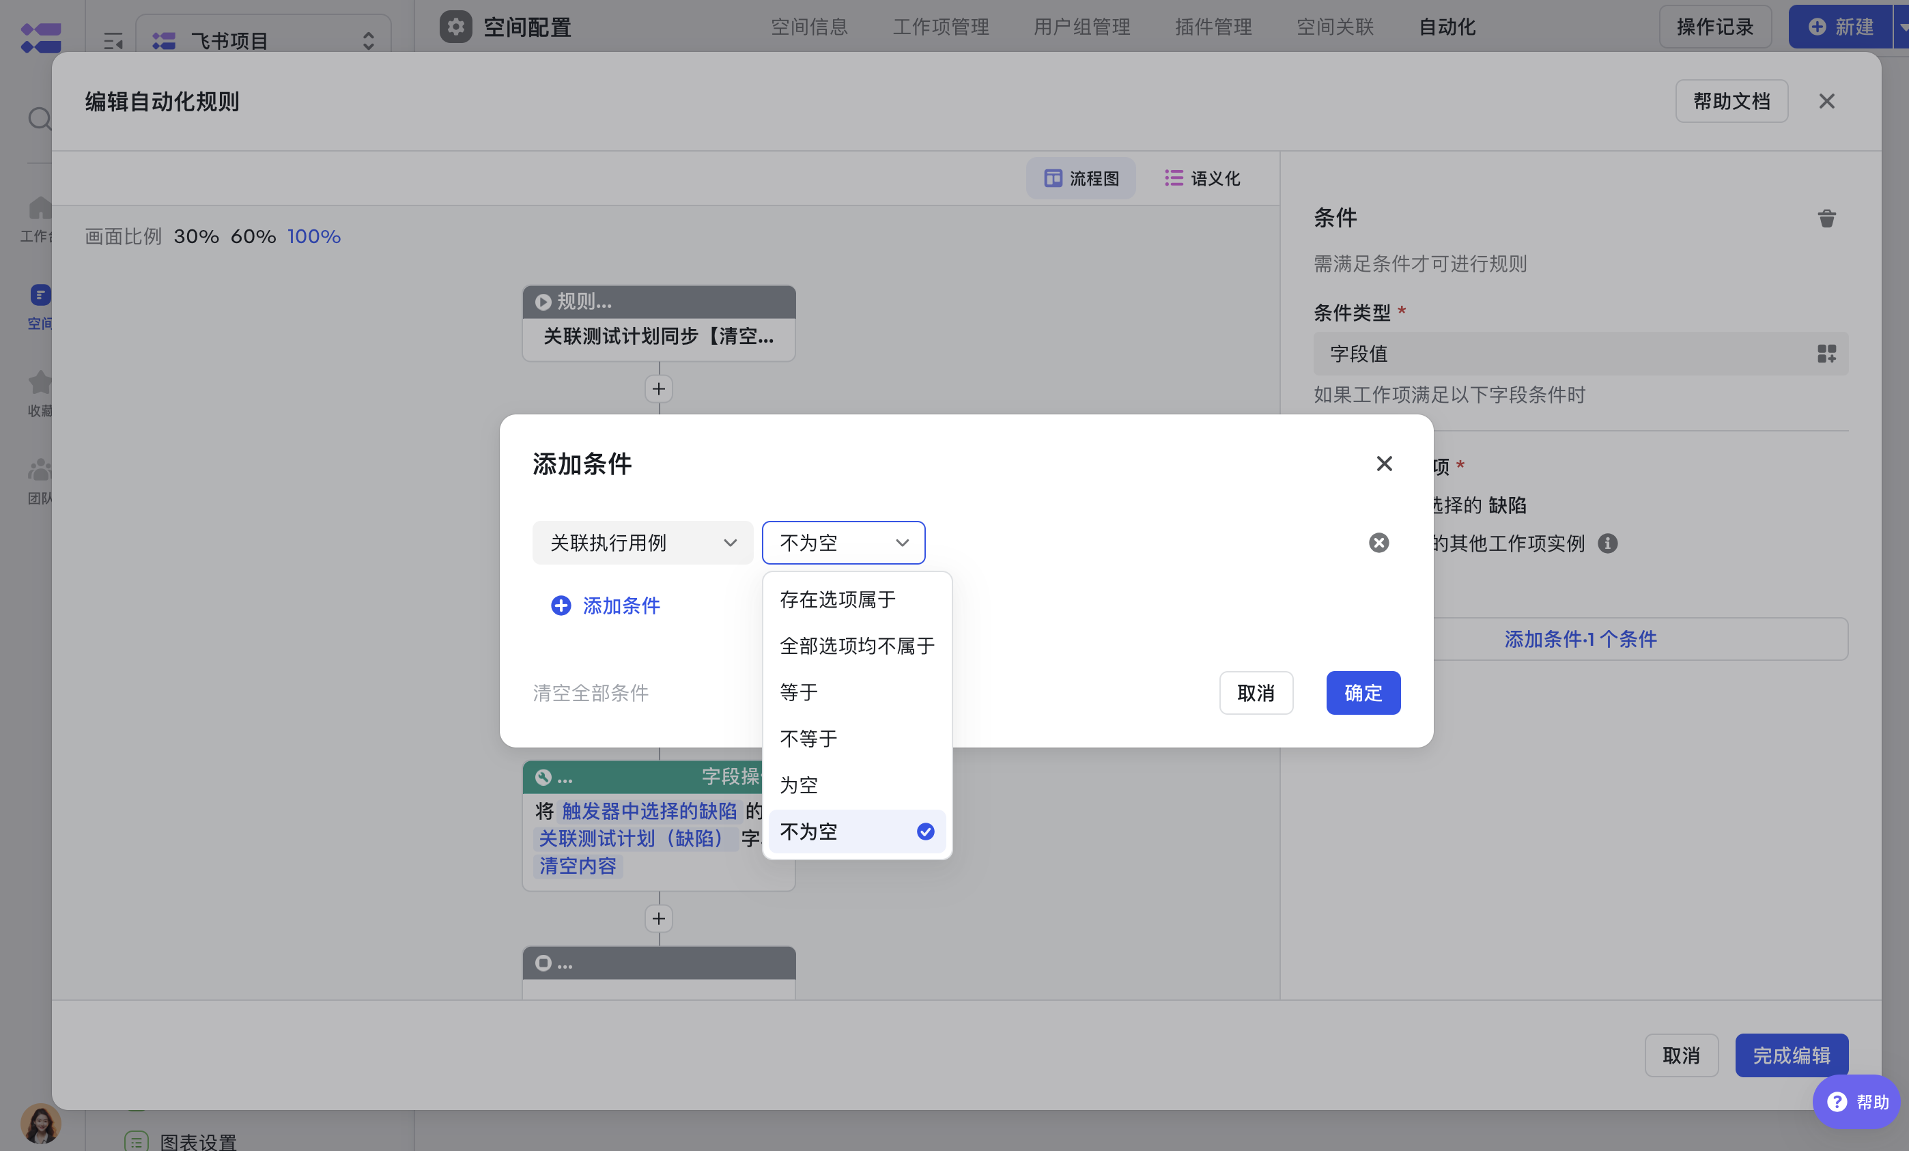Click the plus icon next to 添加条件
Viewport: 1909px width, 1151px height.
click(x=561, y=605)
